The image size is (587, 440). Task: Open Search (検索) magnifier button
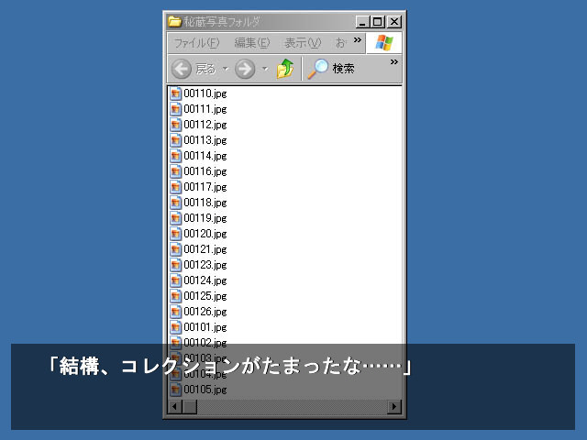(x=318, y=69)
